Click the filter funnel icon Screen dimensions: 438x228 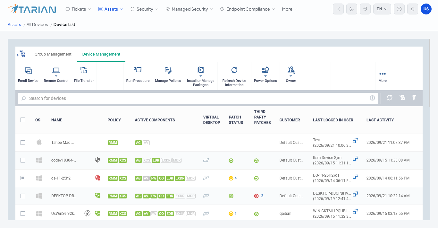(414, 98)
